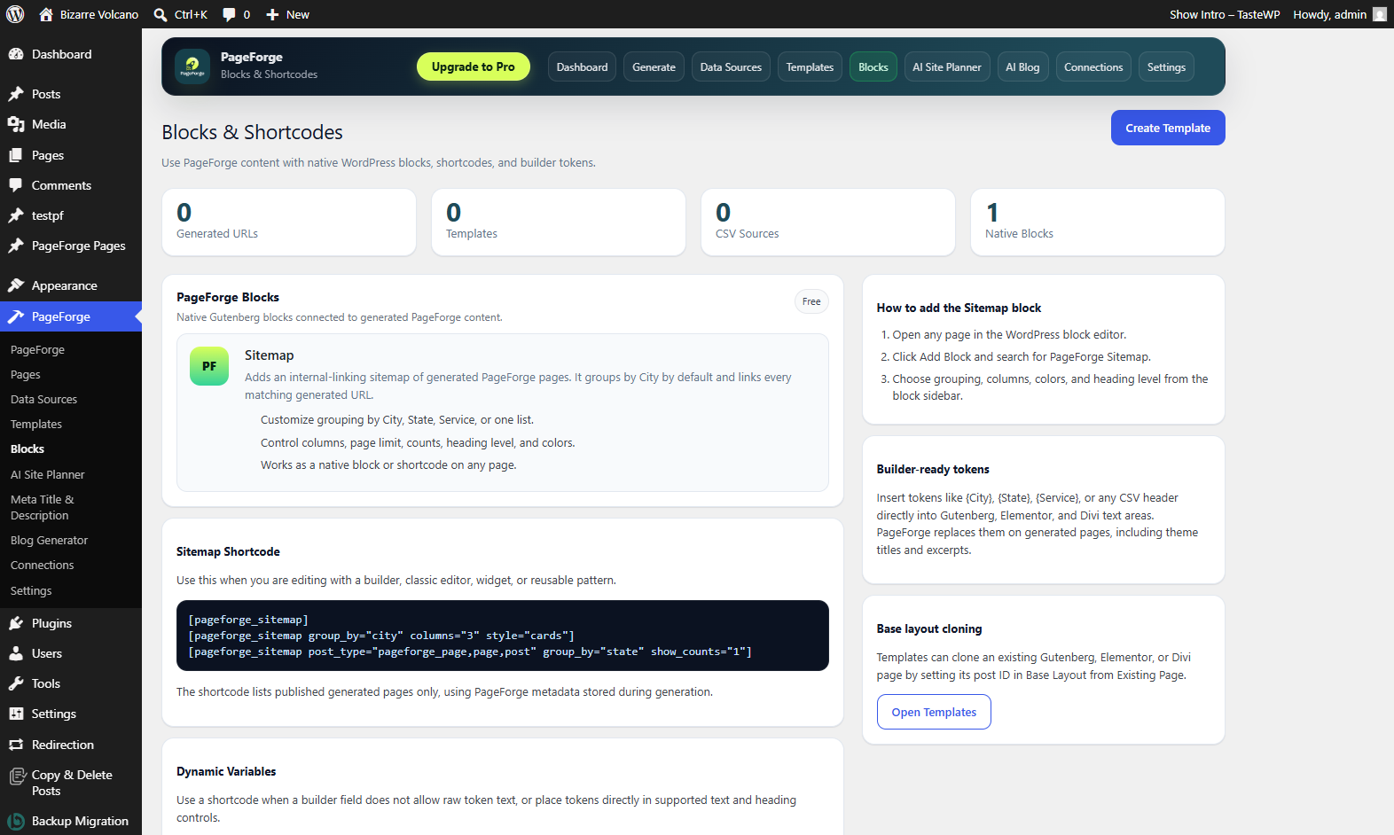
Task: Open AI Site Planner submenu item in sidebar
Action: [48, 475]
